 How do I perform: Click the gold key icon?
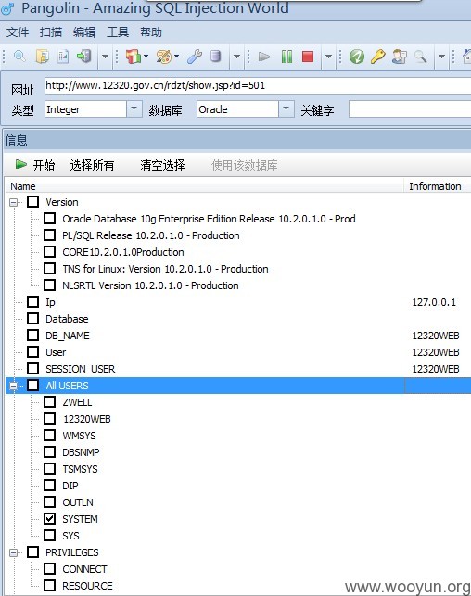point(378,57)
